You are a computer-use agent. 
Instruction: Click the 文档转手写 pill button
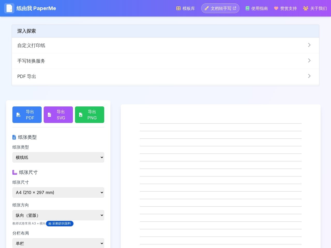[220, 8]
